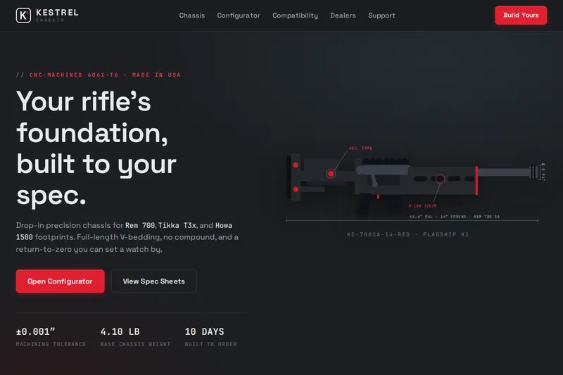Select the M-LOK hotspot circle on forend

pos(441,179)
